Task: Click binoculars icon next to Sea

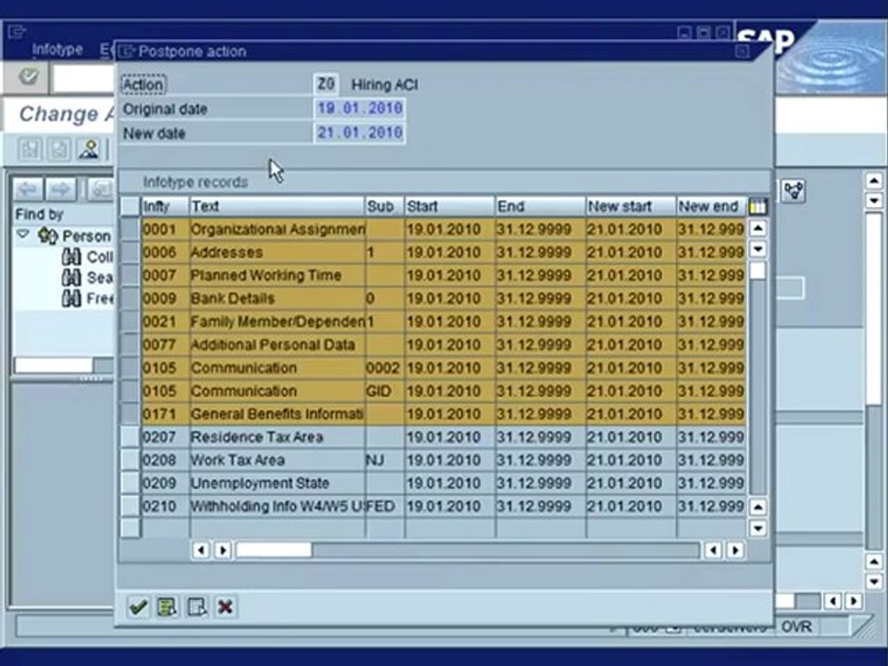Action: click(x=71, y=277)
